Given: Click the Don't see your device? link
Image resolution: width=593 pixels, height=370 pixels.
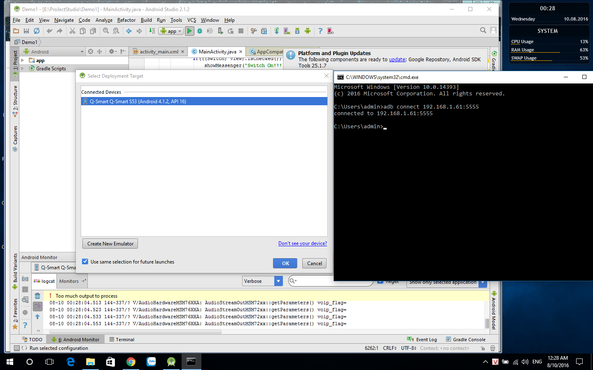Looking at the screenshot, I should [303, 243].
